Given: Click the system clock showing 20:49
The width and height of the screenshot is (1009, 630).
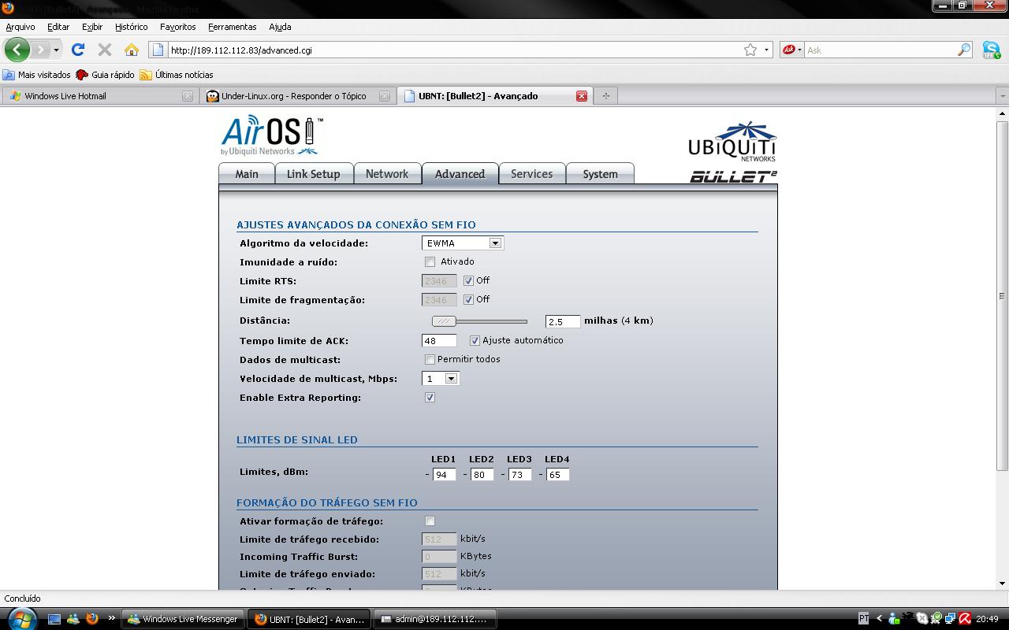Looking at the screenshot, I should click(x=987, y=619).
